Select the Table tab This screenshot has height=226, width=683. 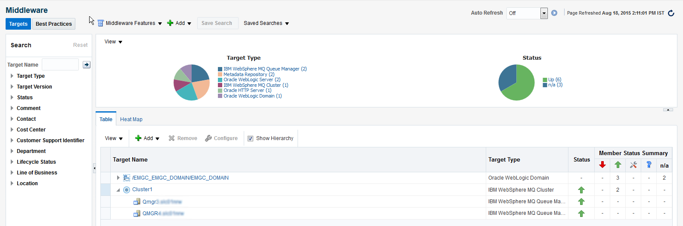106,119
